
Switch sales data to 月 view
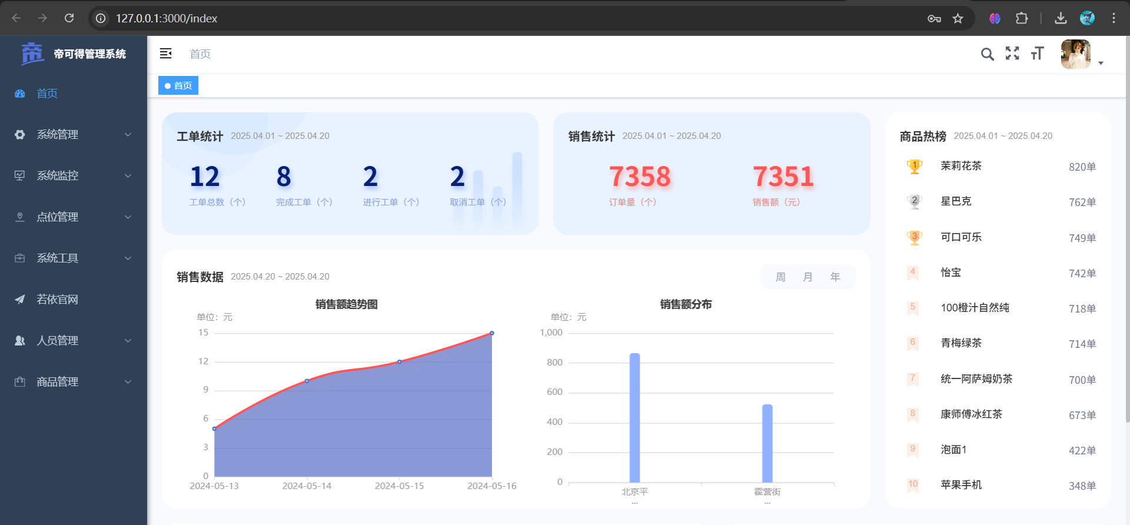pos(807,277)
